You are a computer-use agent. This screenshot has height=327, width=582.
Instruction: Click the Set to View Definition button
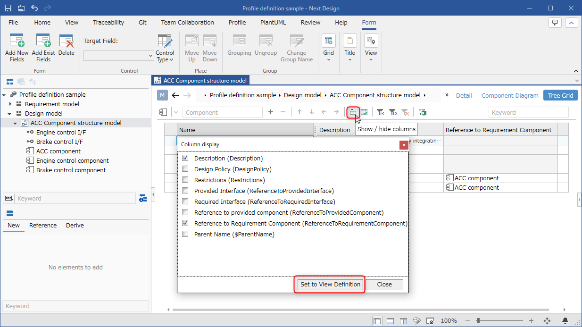330,284
